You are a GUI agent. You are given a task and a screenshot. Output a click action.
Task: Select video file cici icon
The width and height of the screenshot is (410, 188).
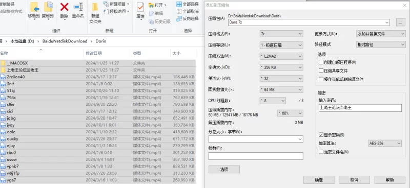tap(3, 111)
